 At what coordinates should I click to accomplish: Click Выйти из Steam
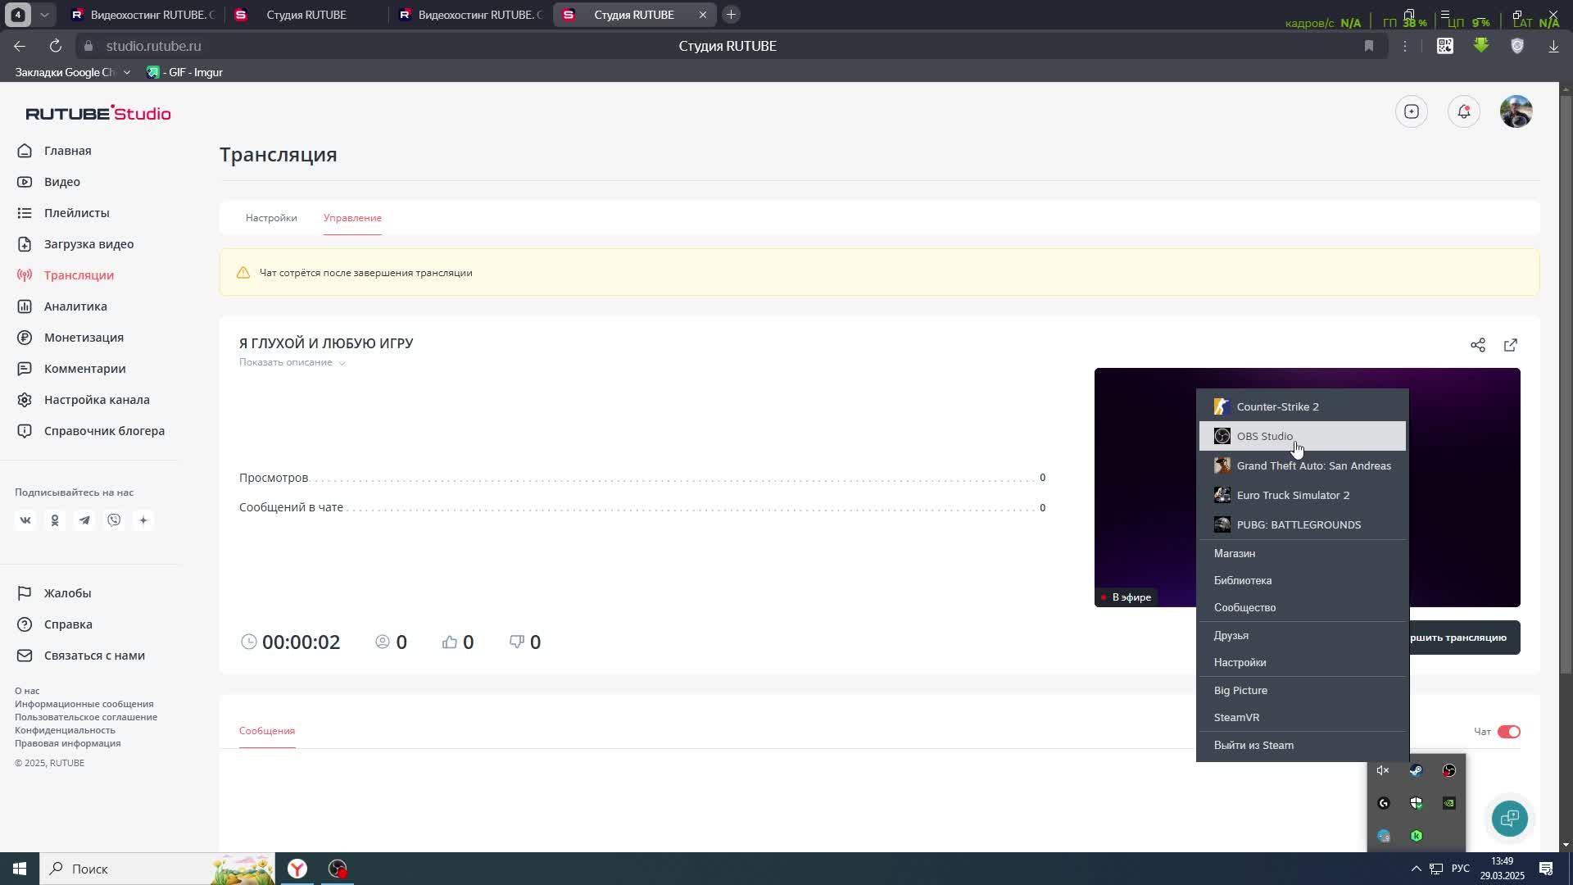coord(1303,745)
